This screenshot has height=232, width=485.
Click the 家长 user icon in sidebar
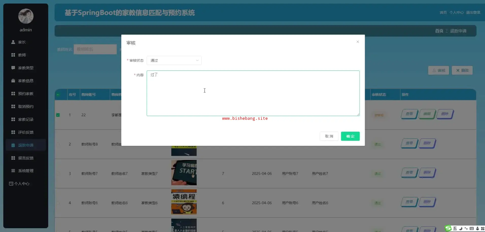coord(13,42)
